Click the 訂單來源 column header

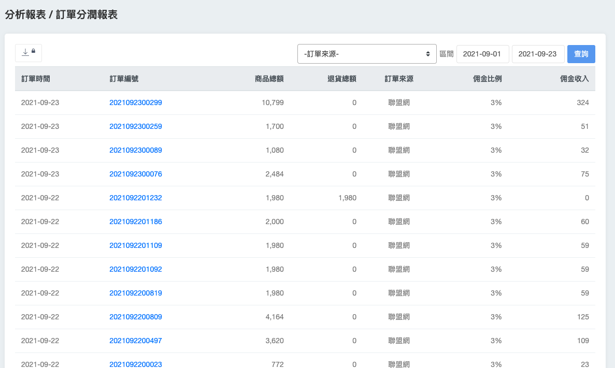399,79
